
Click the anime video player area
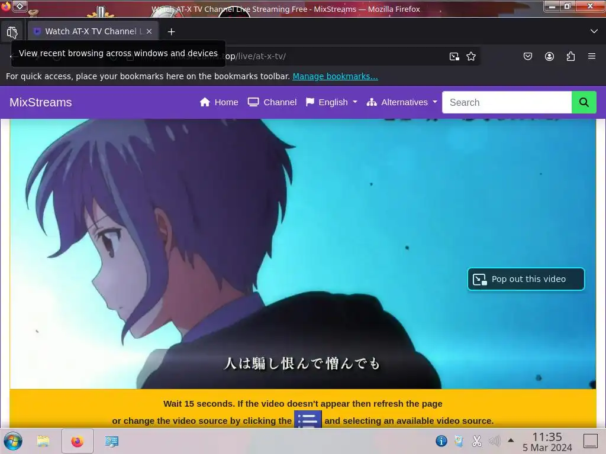coord(302,254)
